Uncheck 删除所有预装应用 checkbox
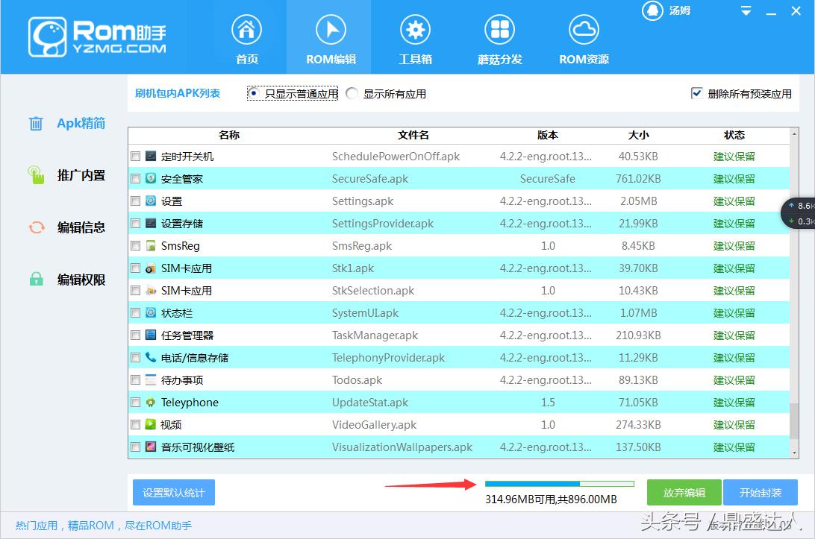This screenshot has height=539, width=815. 696,93
